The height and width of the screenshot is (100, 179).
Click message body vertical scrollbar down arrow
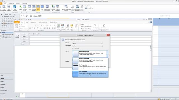pyautogui.click(x=150, y=91)
